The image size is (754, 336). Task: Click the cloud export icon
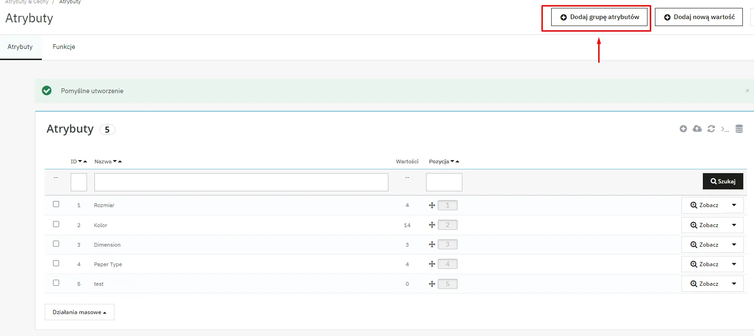click(x=697, y=129)
